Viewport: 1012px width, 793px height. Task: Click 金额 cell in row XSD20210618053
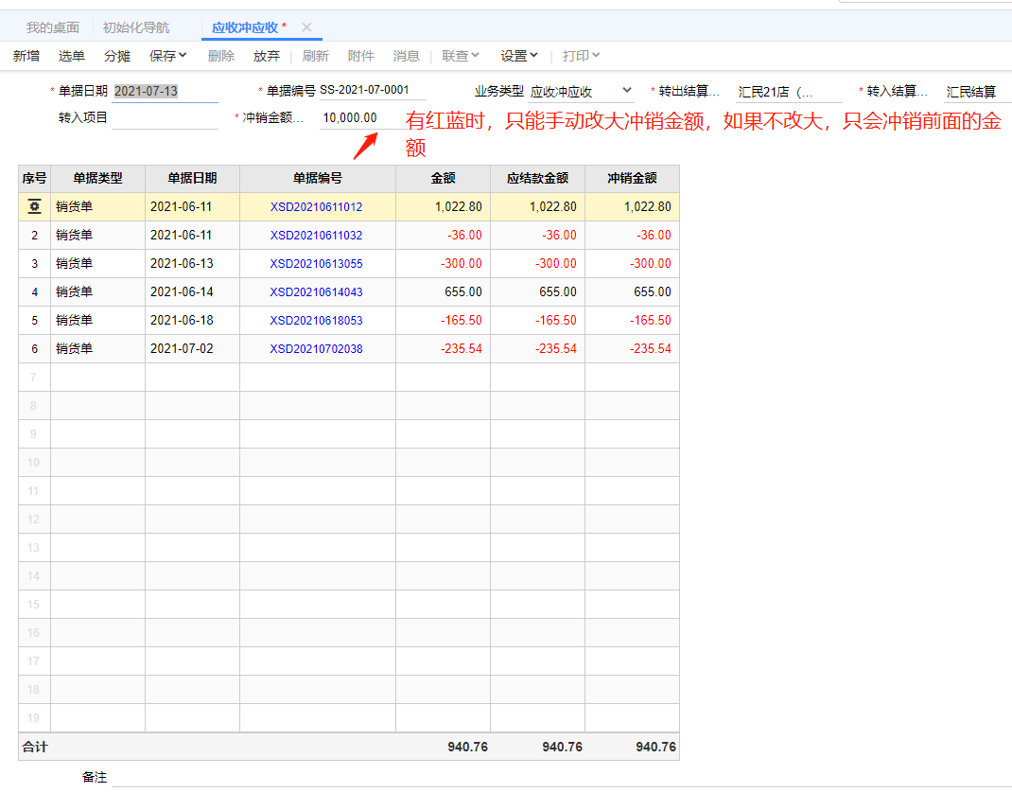444,321
